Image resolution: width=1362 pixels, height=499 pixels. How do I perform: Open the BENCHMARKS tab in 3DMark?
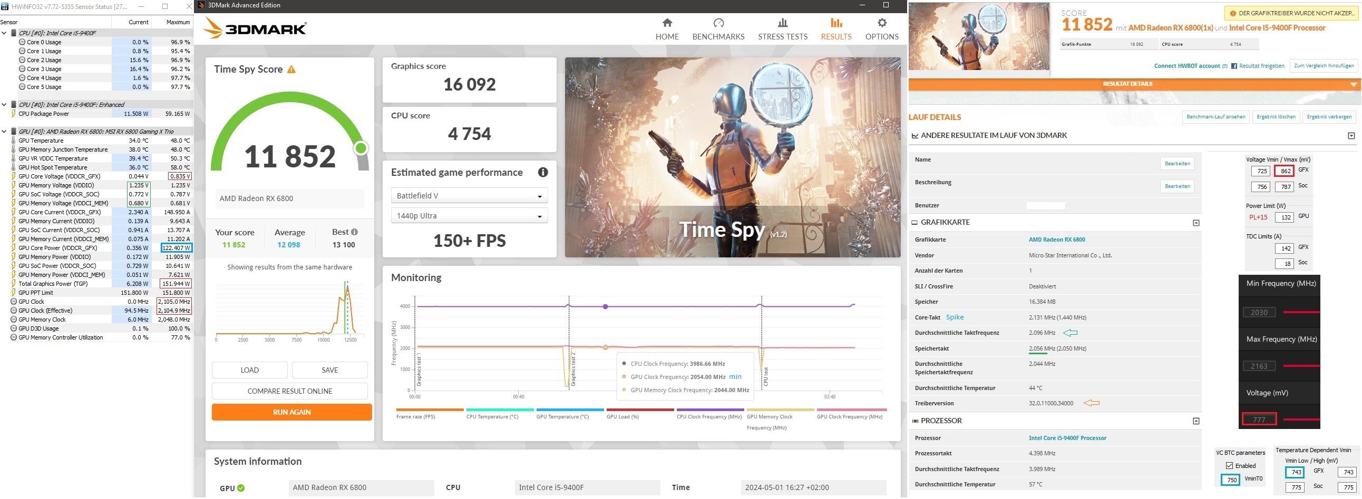point(718,29)
